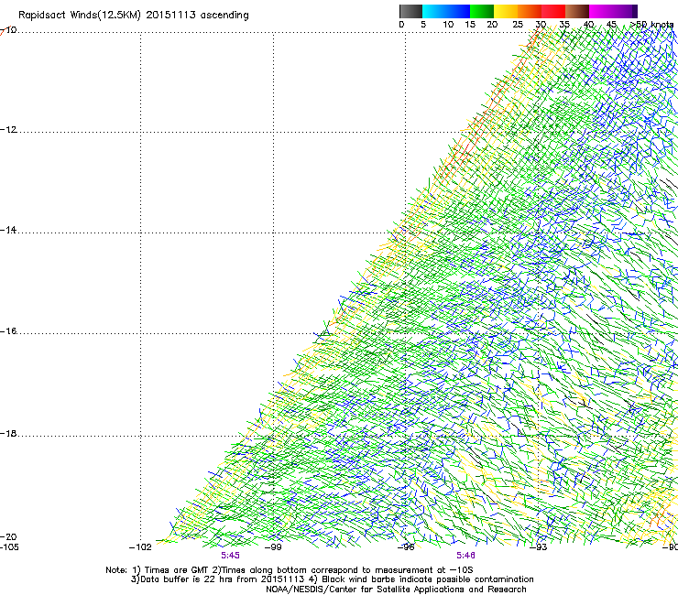Click the '>50 knots' legend label

click(651, 25)
